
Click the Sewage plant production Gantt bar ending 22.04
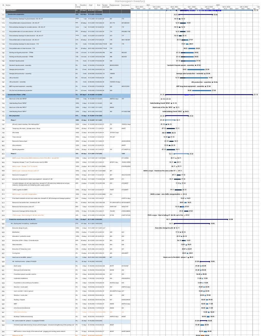pos(196,69)
